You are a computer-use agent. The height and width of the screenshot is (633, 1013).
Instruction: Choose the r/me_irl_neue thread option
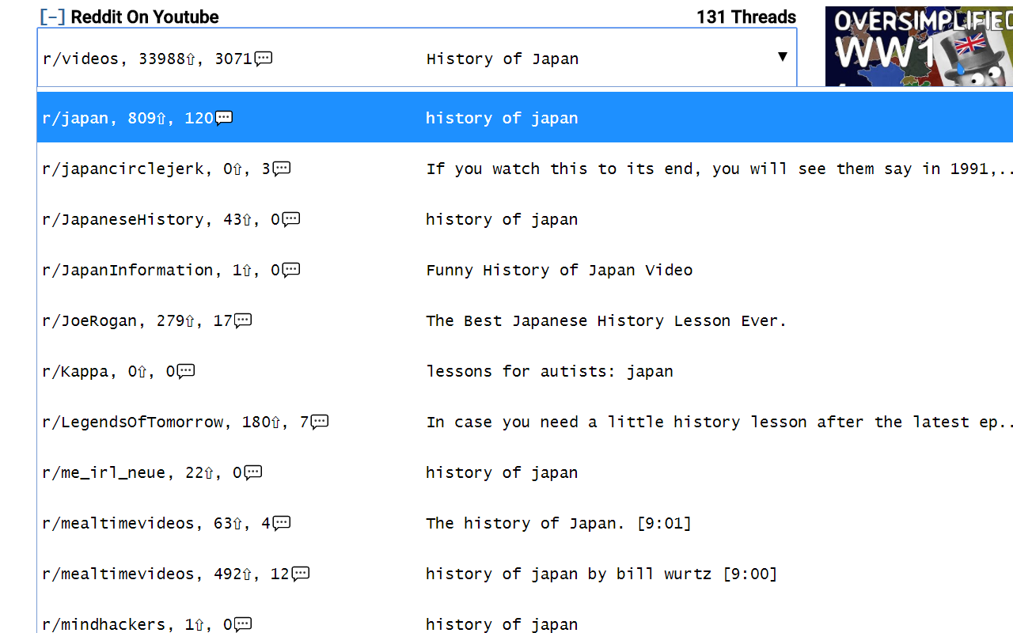[525, 472]
